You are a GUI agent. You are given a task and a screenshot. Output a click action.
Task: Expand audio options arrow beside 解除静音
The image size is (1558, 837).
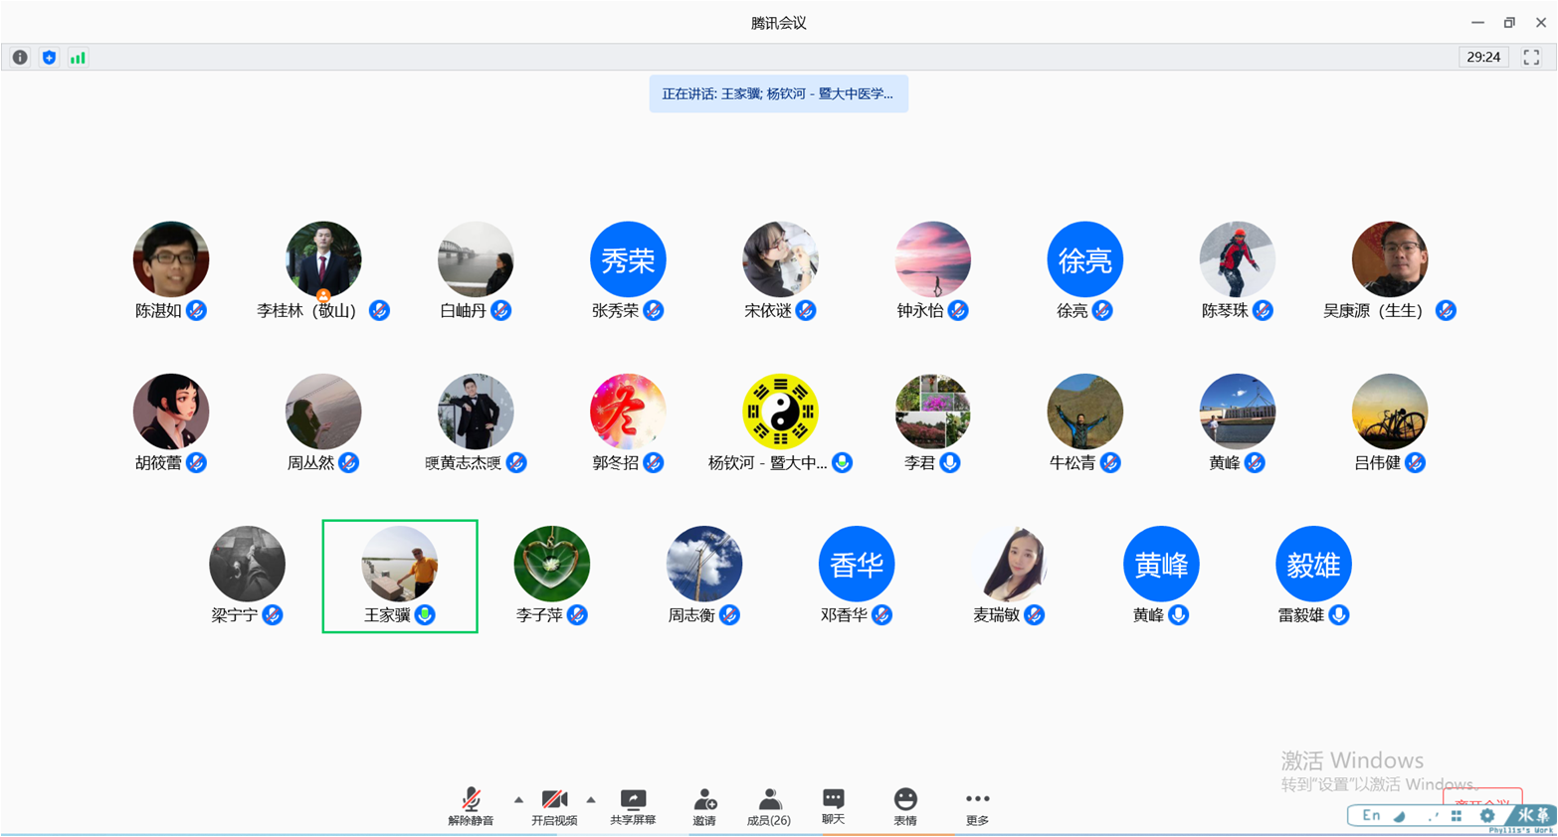point(518,800)
